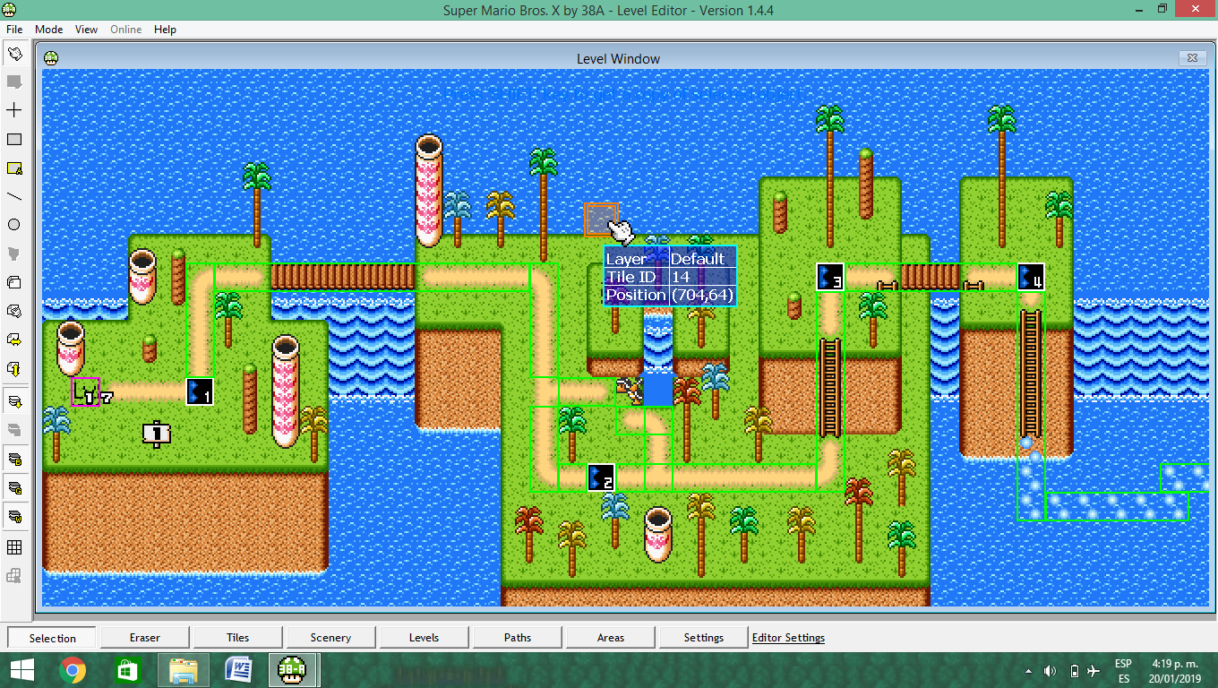Click the grayed-out grid icon at the toolbar bottom
The height and width of the screenshot is (688, 1218).
coord(14,576)
